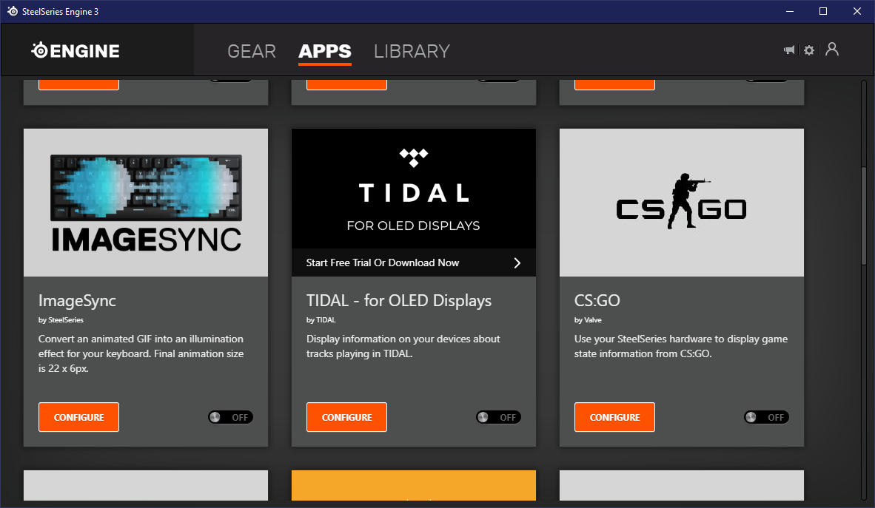The width and height of the screenshot is (875, 508).
Task: Configure the CS:GO app
Action: tap(614, 417)
